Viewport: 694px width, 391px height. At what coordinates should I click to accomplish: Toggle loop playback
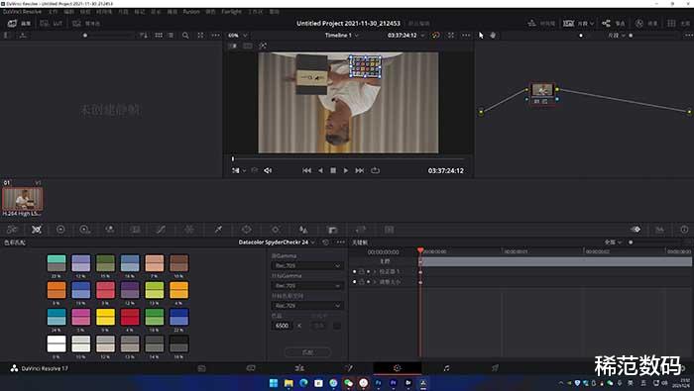tap(376, 170)
